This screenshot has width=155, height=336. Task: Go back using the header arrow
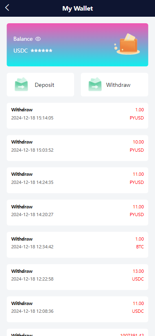pyautogui.click(x=7, y=8)
